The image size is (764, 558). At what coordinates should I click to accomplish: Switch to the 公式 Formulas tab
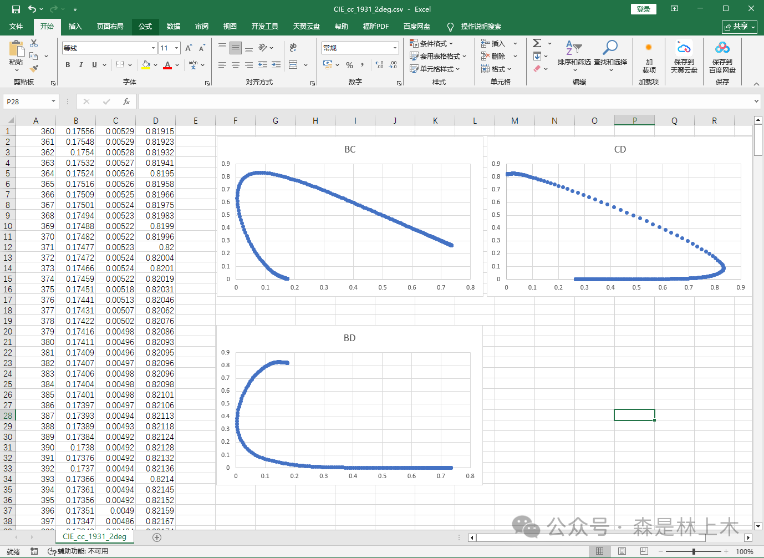click(145, 26)
